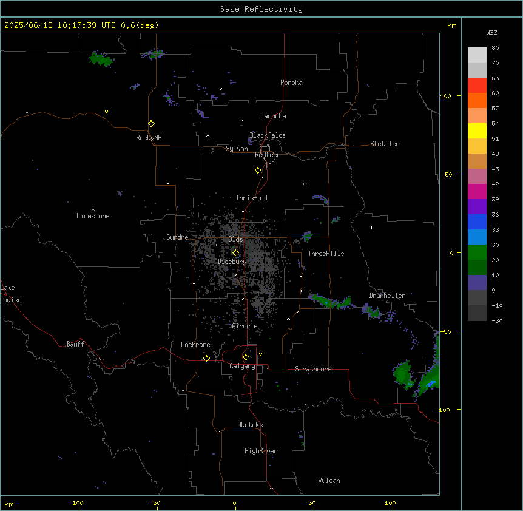
Task: Click the white 80 dBZ legend swatch
Action: [477, 55]
